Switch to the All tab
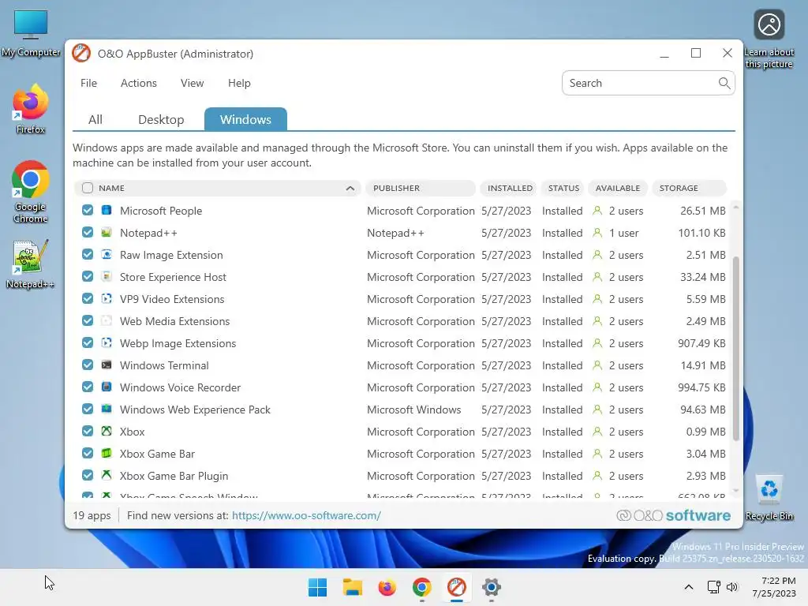The width and height of the screenshot is (808, 606). [x=95, y=120]
